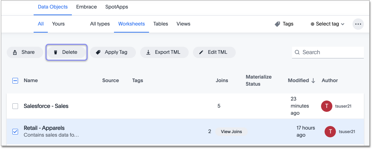Screen dimensions: 372x149
Task: Expand the Select tag dropdown
Action: tap(327, 24)
